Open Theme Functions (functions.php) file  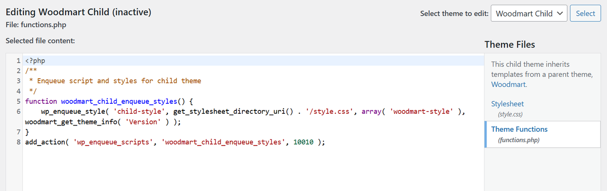pyautogui.click(x=543, y=135)
